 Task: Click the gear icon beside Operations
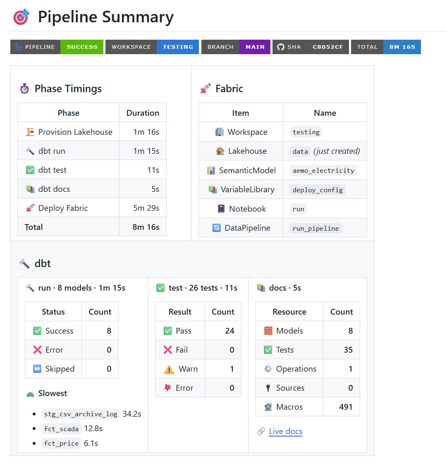(x=268, y=369)
